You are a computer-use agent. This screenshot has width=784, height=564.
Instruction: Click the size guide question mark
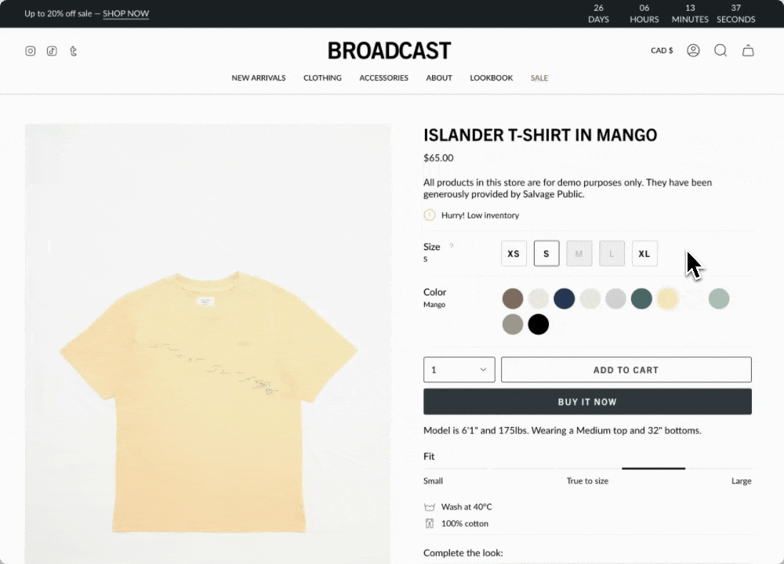[x=451, y=246]
